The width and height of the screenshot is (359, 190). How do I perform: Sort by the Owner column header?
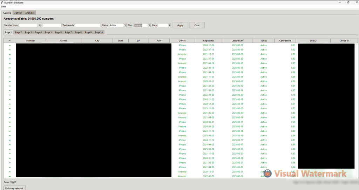click(63, 41)
